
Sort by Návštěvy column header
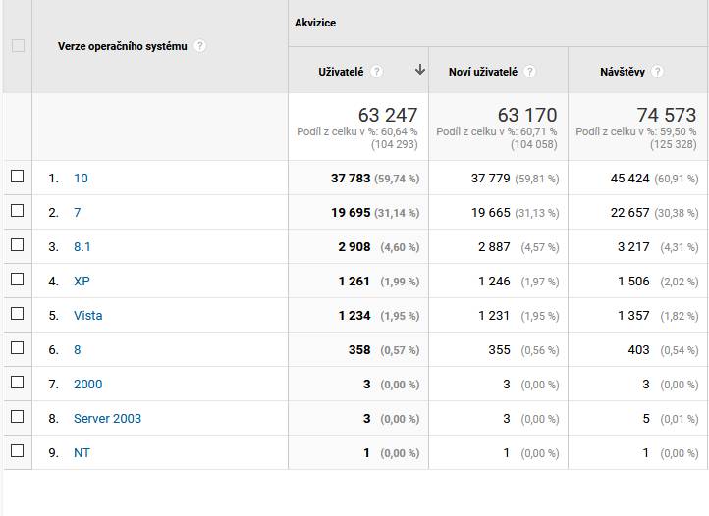[x=624, y=72]
